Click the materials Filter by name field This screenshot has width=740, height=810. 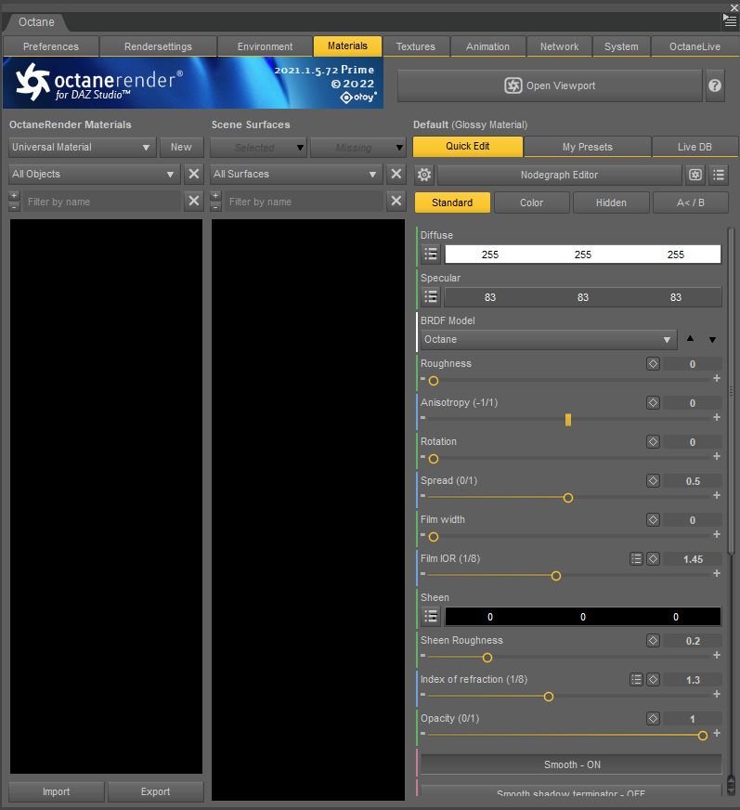pyautogui.click(x=102, y=202)
